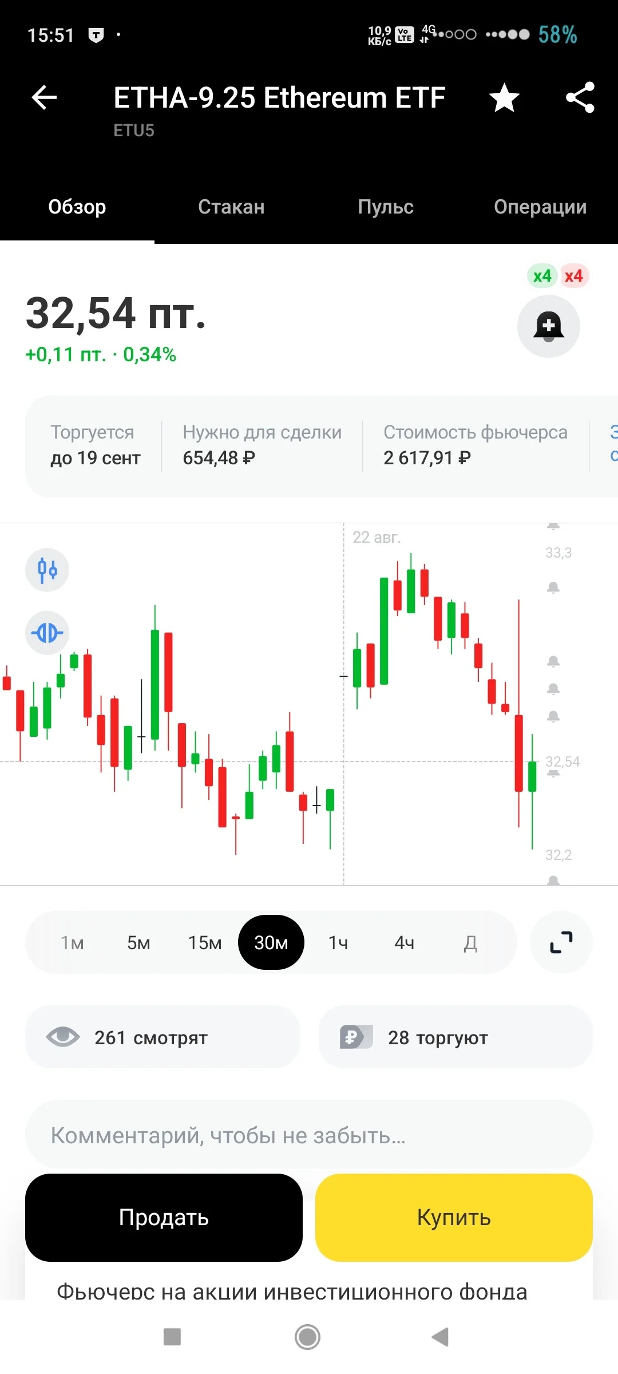Screen dimensions: 618x1374
Task: Tap the 261 смотрят chip
Action: click(x=163, y=1037)
